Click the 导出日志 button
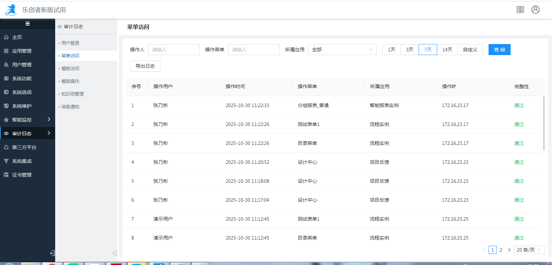 point(145,66)
